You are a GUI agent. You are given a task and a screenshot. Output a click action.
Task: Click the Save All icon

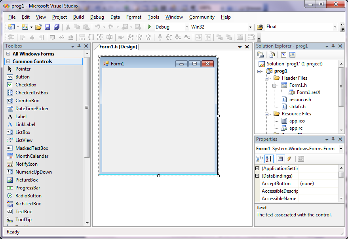click(57, 27)
